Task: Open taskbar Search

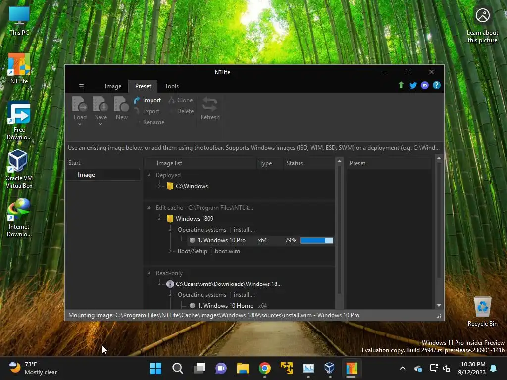Action: (178, 368)
